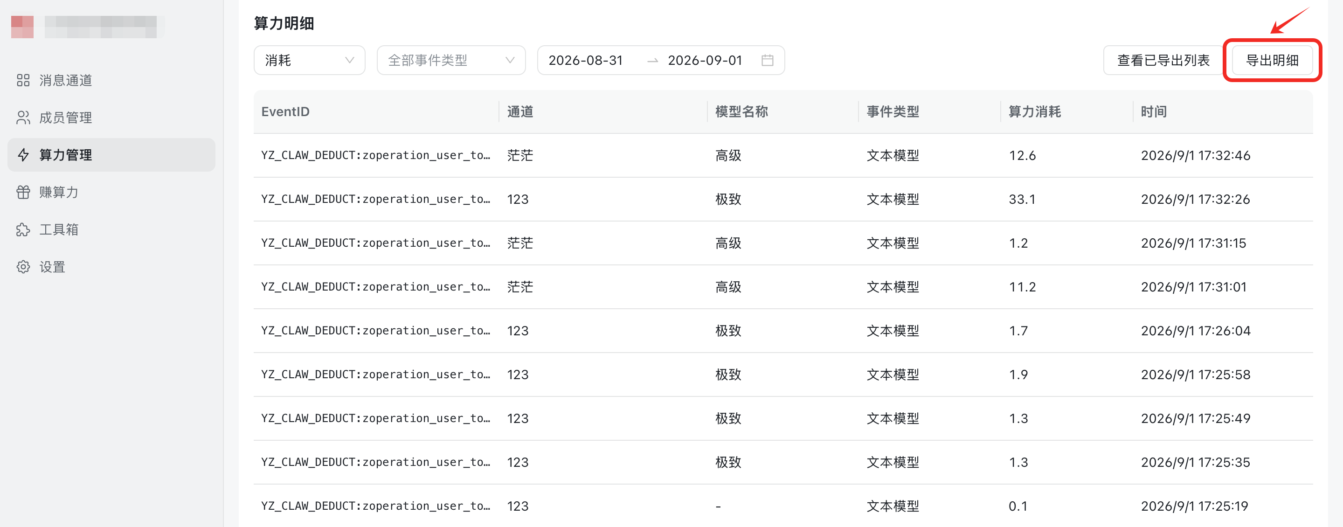The image size is (1343, 527).
Task: Click 算力消耗 value 1.7
Action: [1018, 331]
